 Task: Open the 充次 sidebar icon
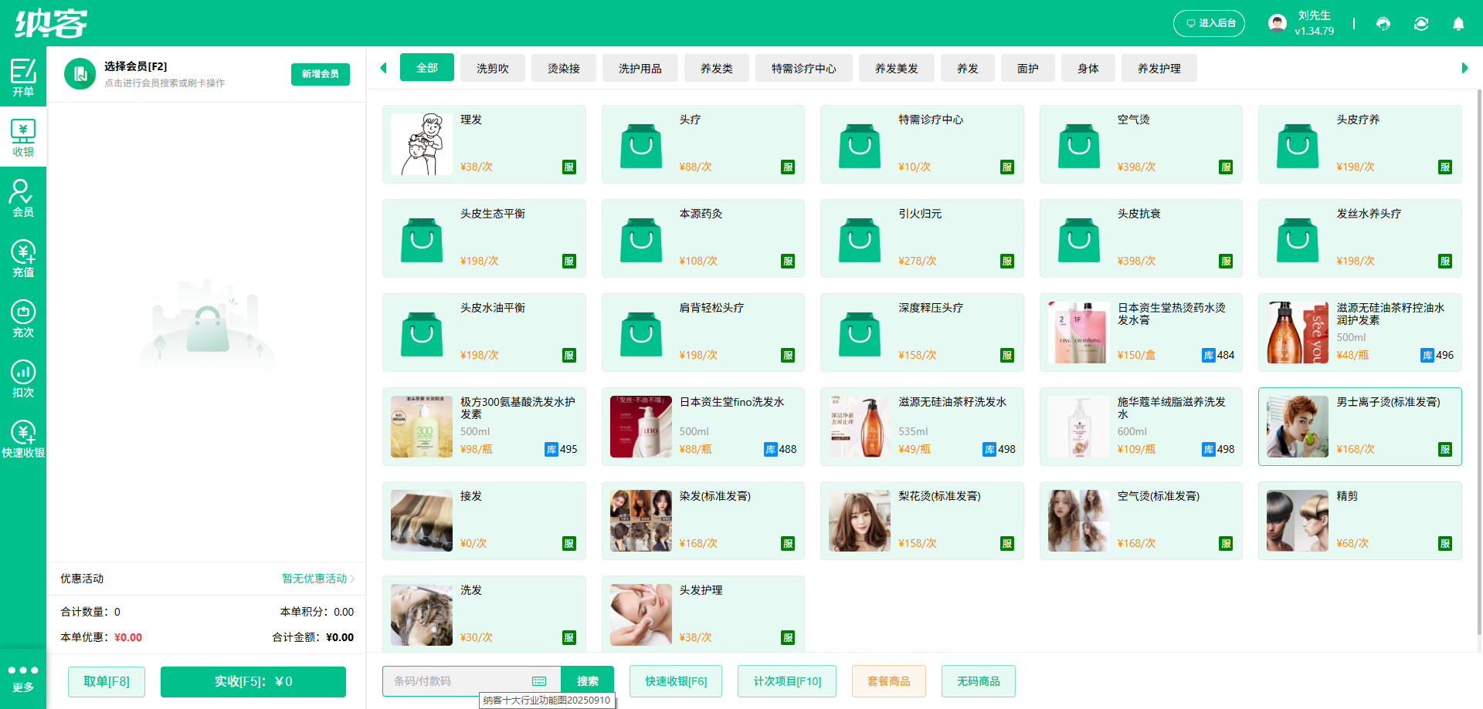point(23,318)
